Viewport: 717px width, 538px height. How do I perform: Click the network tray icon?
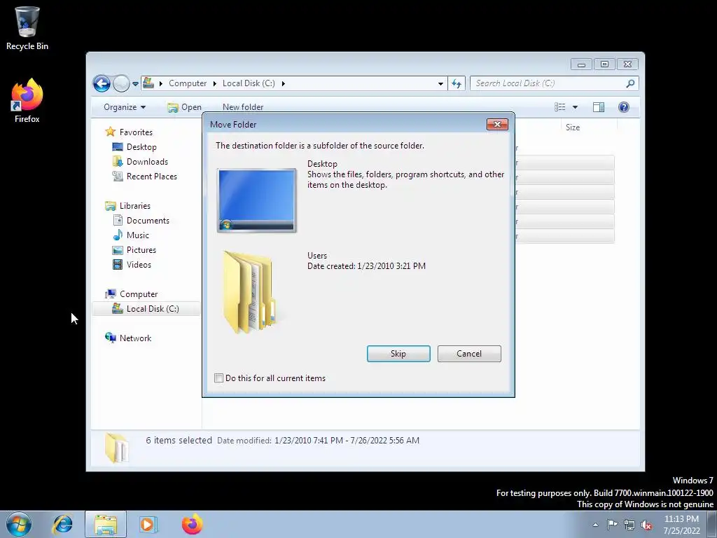click(x=629, y=525)
